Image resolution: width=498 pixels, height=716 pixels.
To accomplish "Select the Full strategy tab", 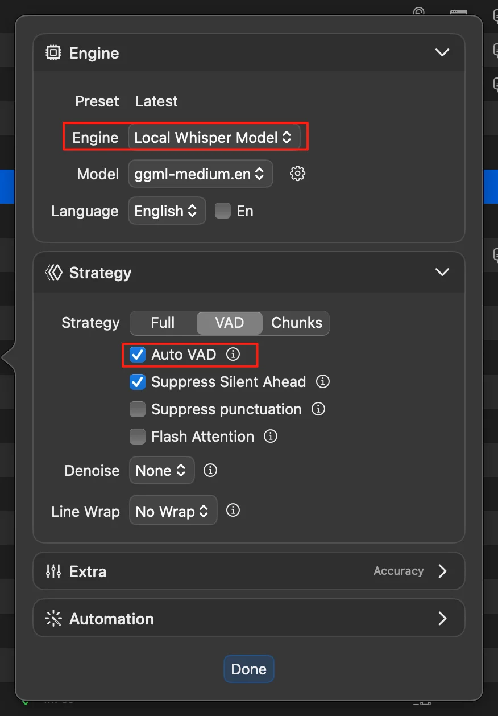I will [163, 323].
